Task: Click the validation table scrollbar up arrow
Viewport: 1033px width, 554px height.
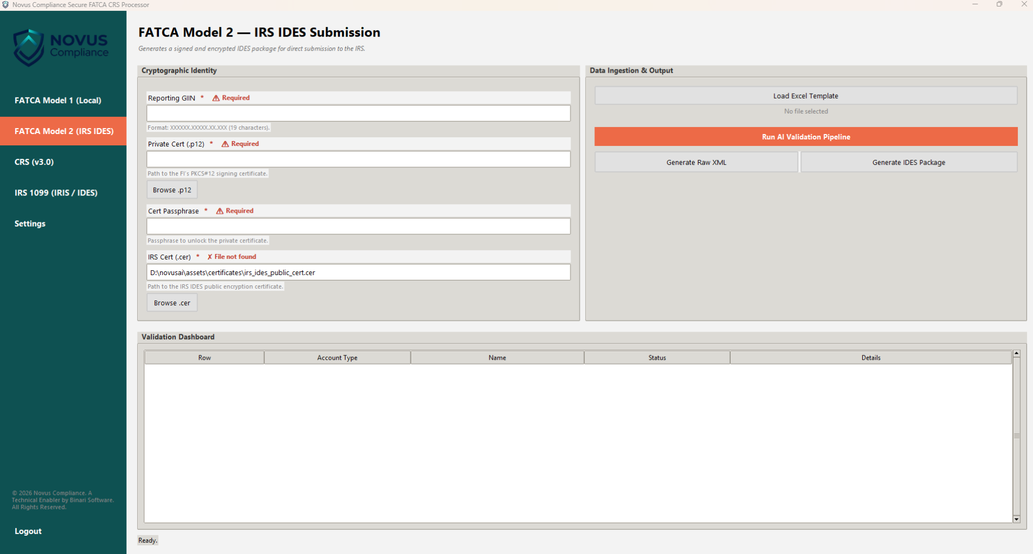Action: 1016,354
